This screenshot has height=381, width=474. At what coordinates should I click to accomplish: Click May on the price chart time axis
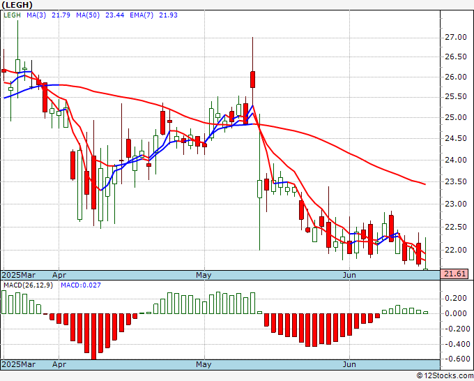click(x=204, y=275)
